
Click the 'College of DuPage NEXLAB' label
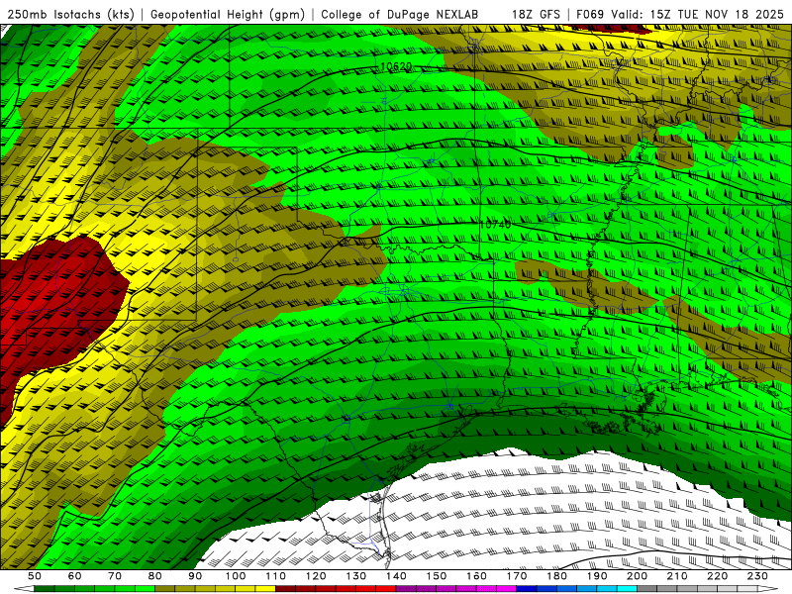point(399,14)
